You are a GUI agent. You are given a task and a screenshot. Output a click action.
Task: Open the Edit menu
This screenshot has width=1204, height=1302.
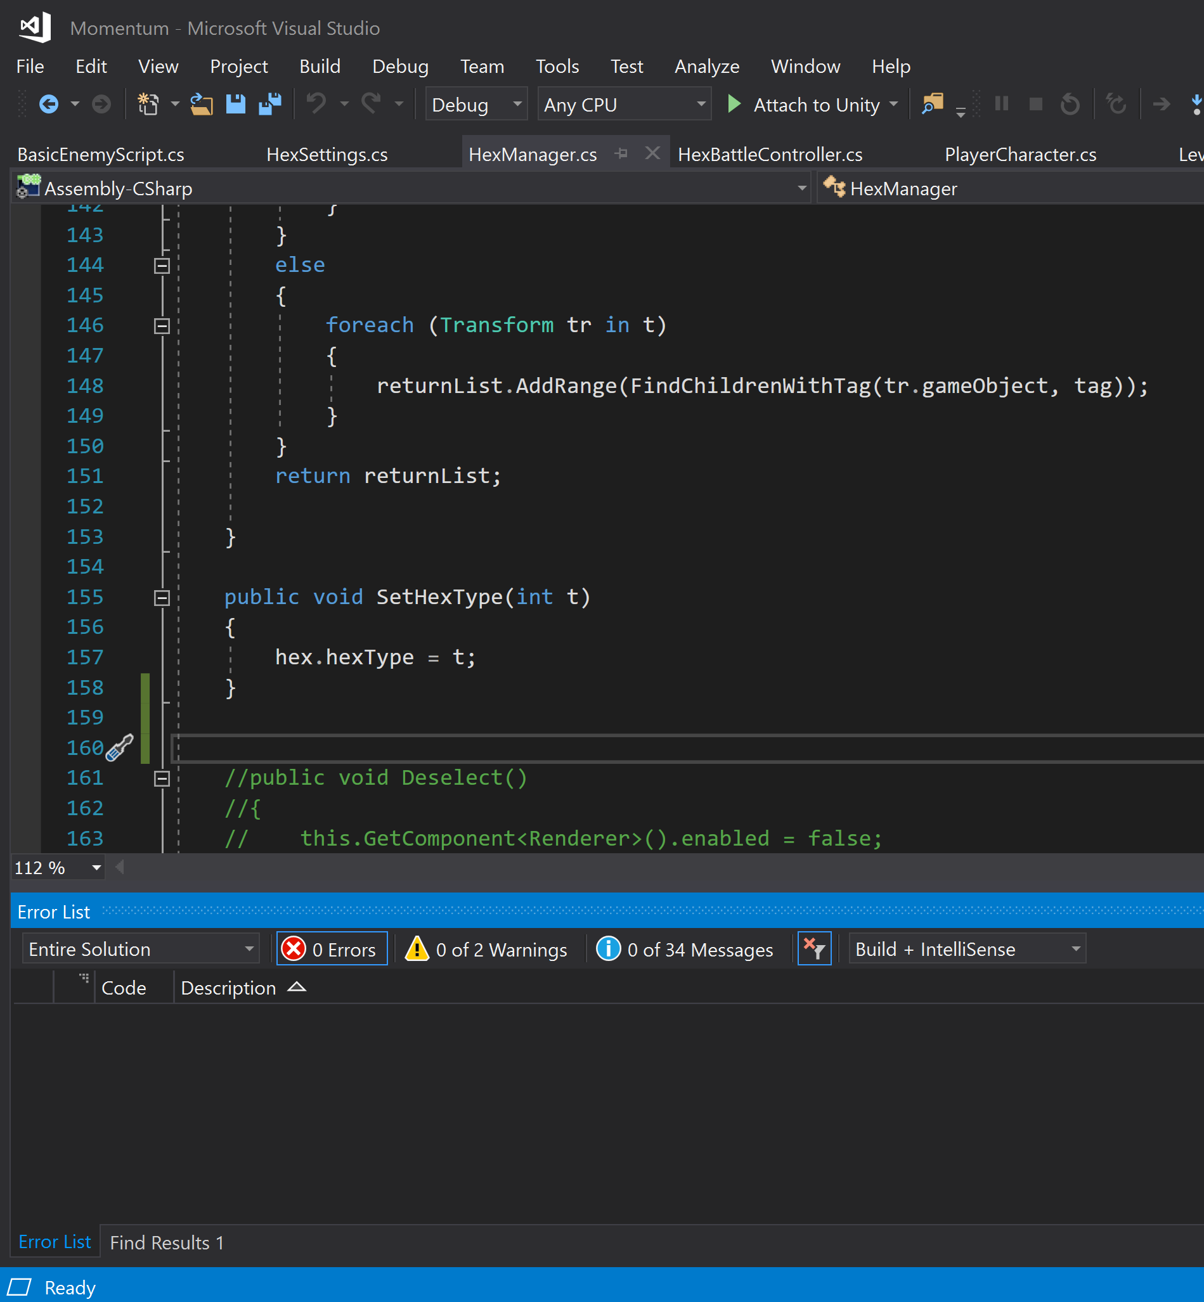coord(91,67)
